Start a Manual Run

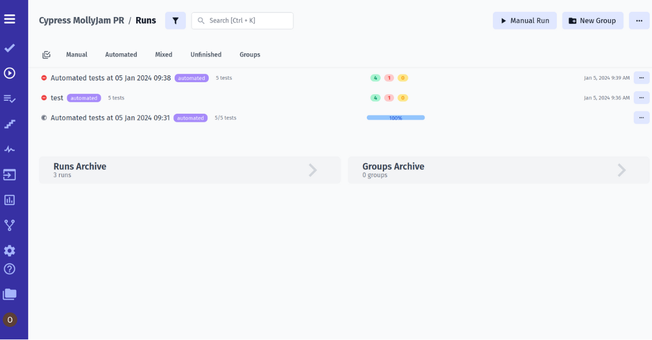524,20
